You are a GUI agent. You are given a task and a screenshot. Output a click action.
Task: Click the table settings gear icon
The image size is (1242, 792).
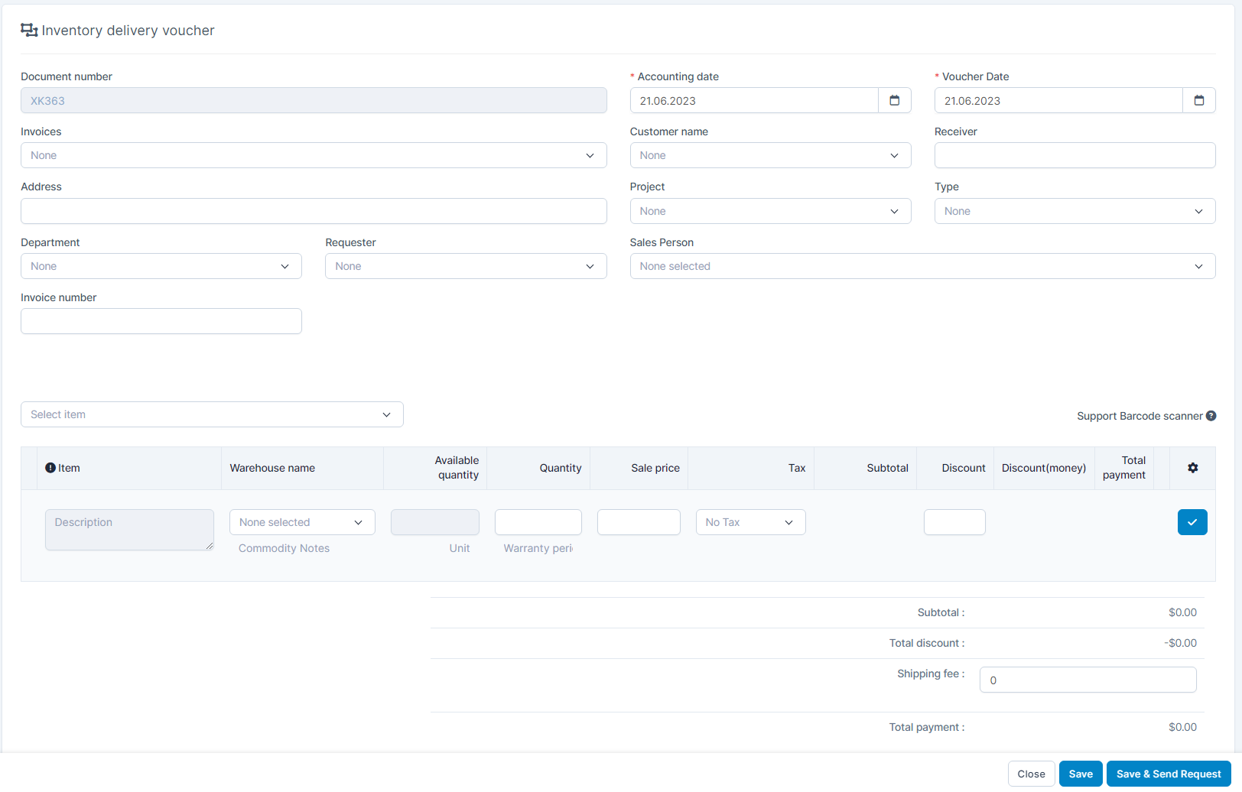(1192, 468)
